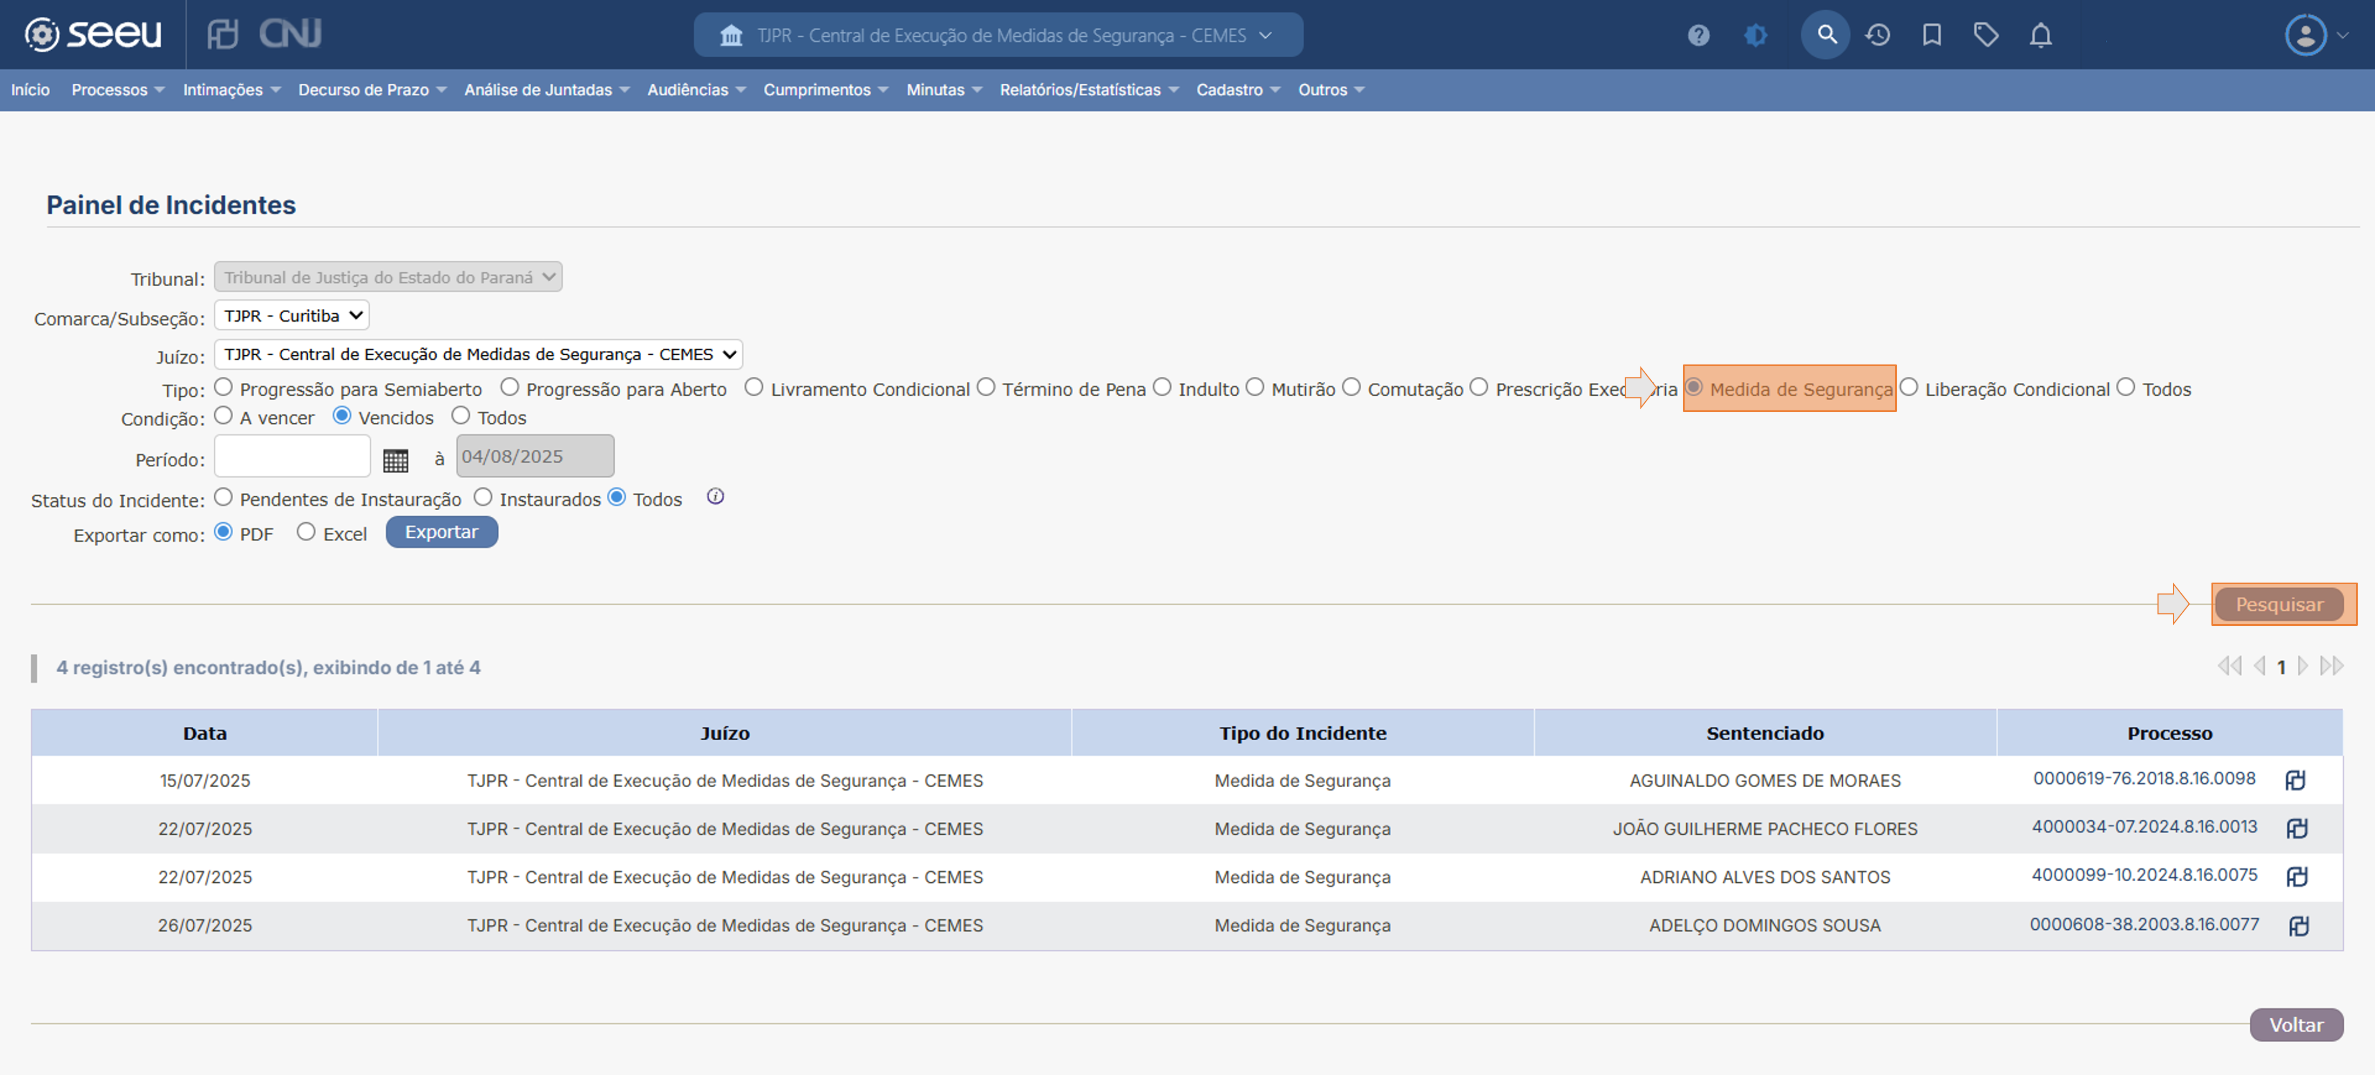
Task: Select Livramento Condicional type
Action: 754,387
